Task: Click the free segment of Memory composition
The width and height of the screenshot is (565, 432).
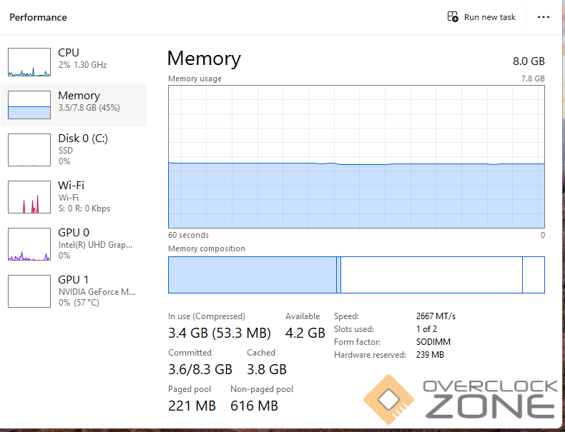Action: (x=534, y=275)
